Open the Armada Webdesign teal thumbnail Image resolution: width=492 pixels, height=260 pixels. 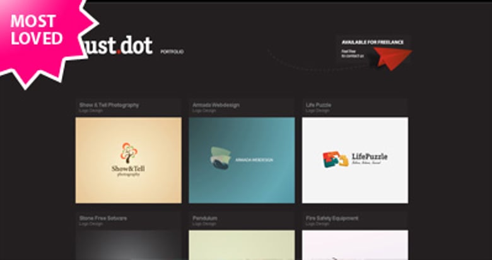(242, 160)
